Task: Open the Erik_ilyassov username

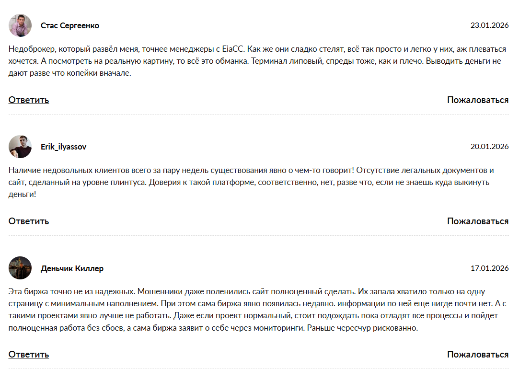Action: pos(64,147)
